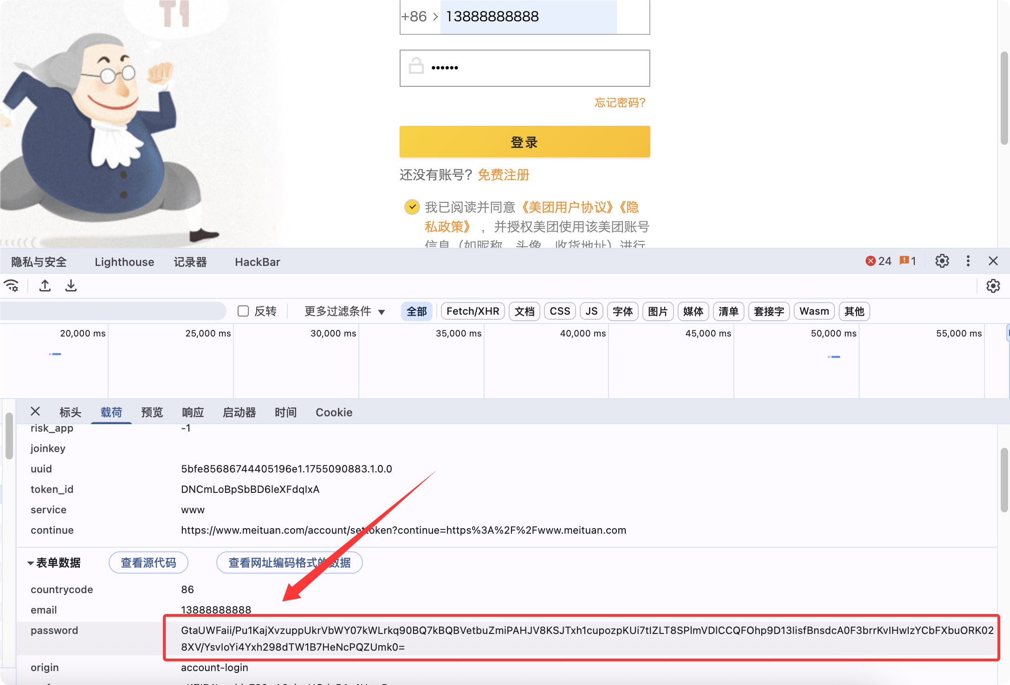The image size is (1010, 685).
Task: Click export HAR download icon
Action: [x=71, y=285]
